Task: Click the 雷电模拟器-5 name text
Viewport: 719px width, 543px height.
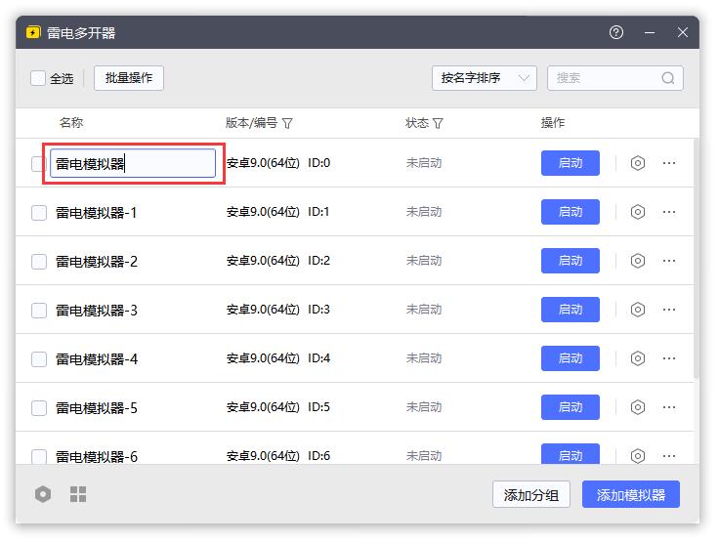Action: pos(97,408)
